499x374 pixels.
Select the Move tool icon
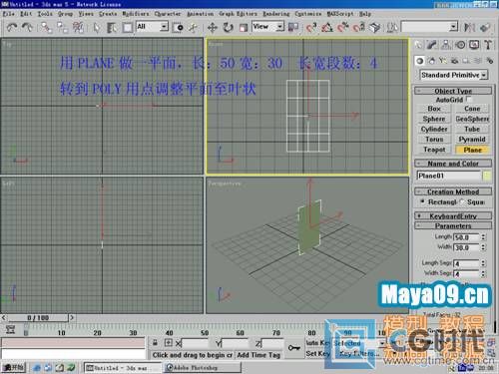click(213, 27)
